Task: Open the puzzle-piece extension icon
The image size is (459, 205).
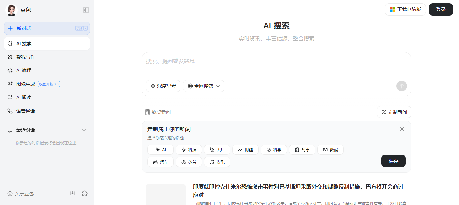Action: [x=85, y=193]
